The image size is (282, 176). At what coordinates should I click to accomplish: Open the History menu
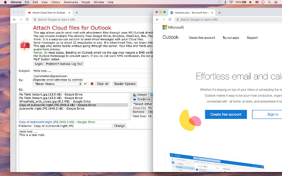coord(56,2)
